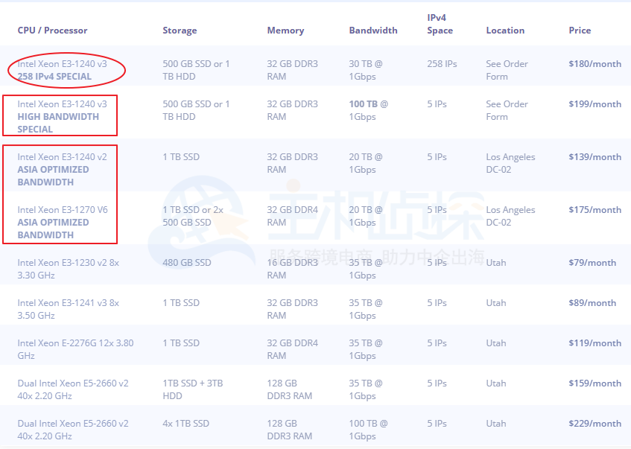The width and height of the screenshot is (631, 449).
Task: Click 5 IPs in the $199 row
Action: point(437,104)
